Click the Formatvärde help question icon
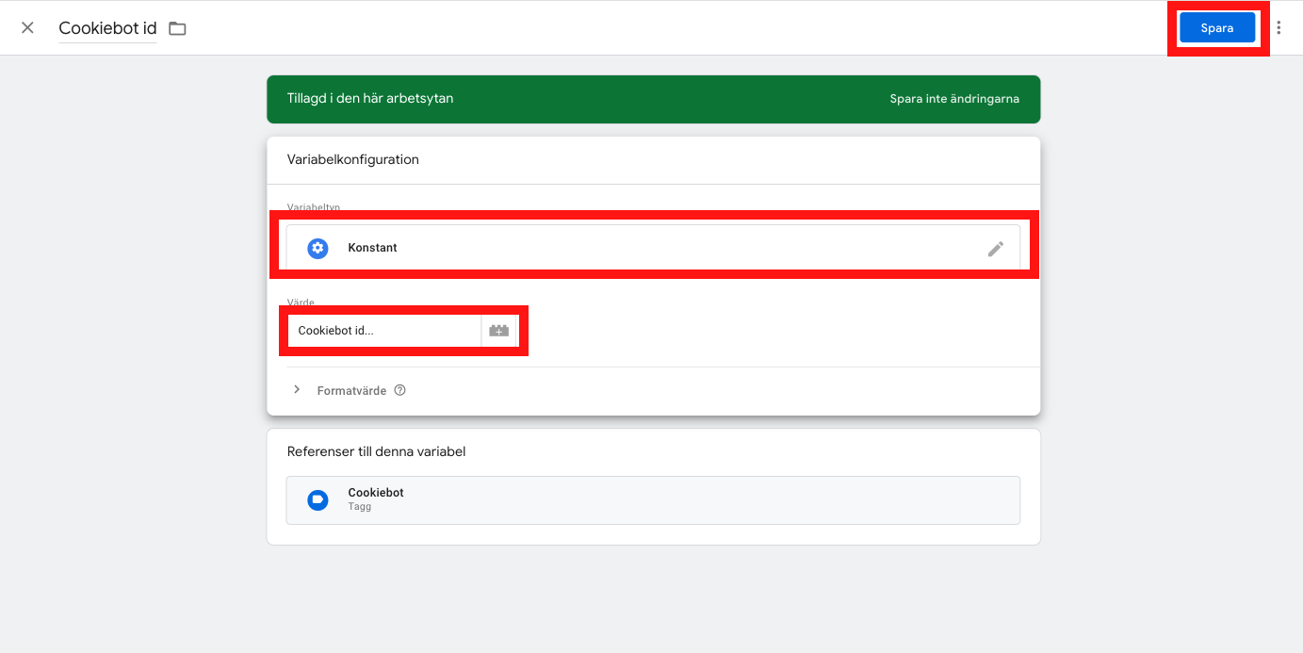Viewport: 1303px width, 653px height. pyautogui.click(x=399, y=390)
